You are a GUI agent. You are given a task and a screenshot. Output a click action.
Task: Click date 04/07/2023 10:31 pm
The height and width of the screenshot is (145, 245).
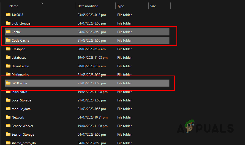click(92, 117)
